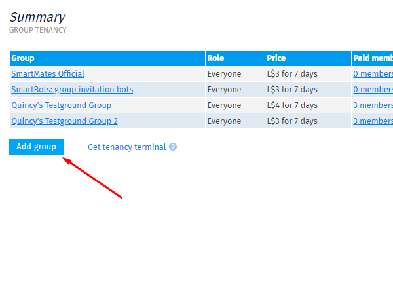Open SmartBots: group invitation bots link
Screen dimensions: 393x304
click(72, 90)
